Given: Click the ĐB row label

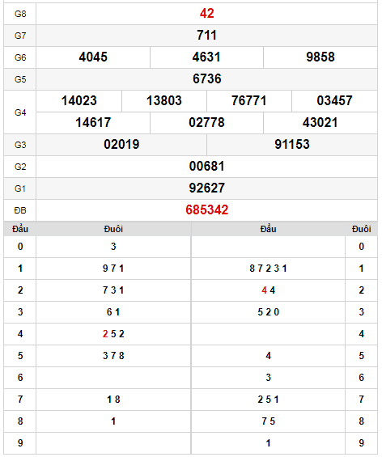Looking at the screenshot, I should [x=20, y=210].
